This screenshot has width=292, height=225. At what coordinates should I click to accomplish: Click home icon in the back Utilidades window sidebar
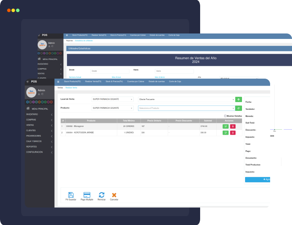click(39, 59)
